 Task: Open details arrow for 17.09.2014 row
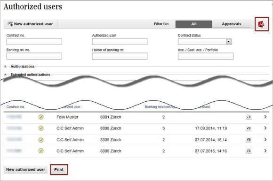point(265,128)
